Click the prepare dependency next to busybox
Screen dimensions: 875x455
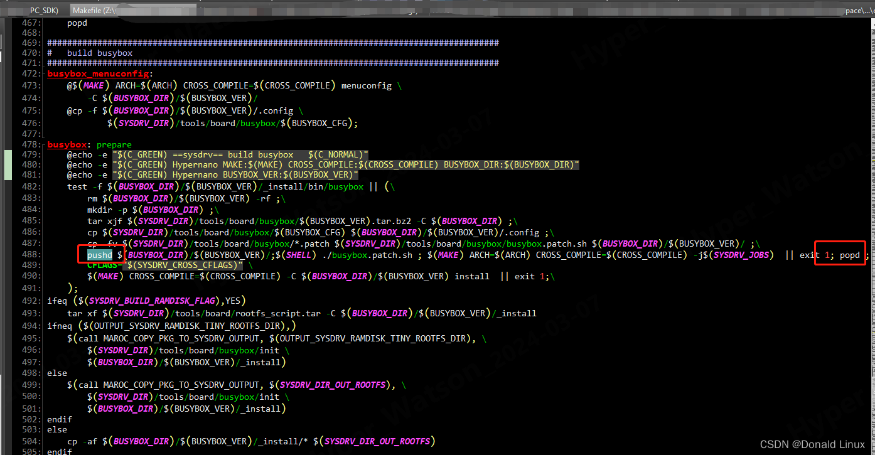click(x=114, y=144)
